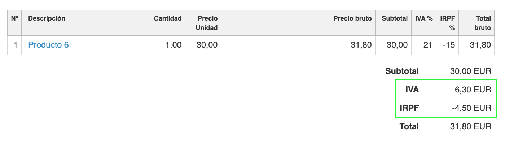Select the IVA percentage cell showing 21
The width and height of the screenshot is (505, 156).
coord(428,45)
